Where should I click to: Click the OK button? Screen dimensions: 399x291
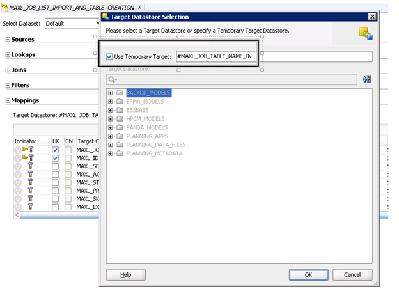[308, 274]
